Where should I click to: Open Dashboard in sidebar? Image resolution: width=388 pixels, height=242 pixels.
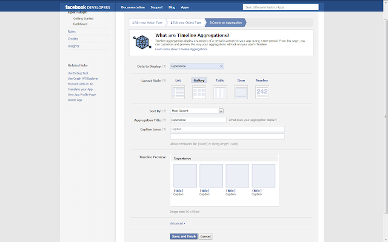pyautogui.click(x=80, y=24)
